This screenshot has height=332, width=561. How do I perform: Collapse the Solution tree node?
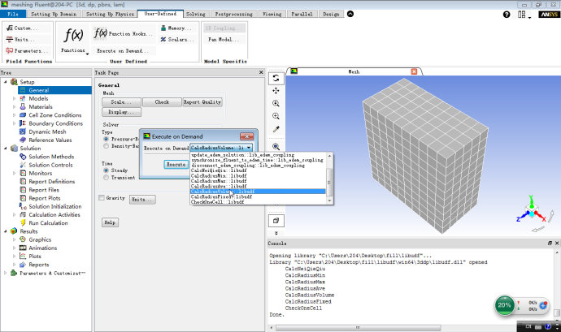(x=6, y=148)
